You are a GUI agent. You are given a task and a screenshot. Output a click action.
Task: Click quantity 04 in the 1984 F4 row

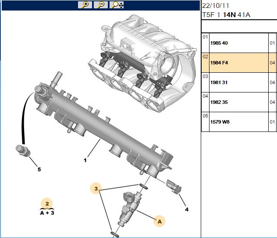(272, 63)
